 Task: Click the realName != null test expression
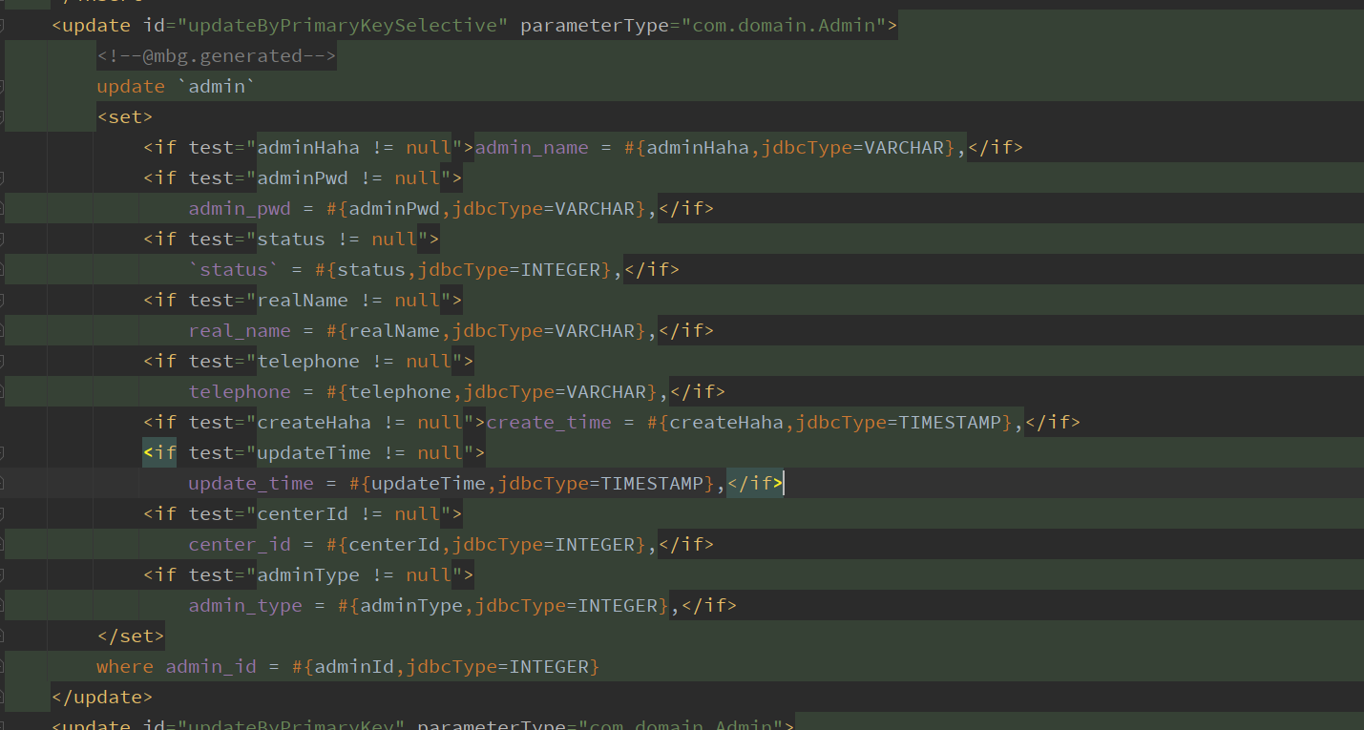348,300
